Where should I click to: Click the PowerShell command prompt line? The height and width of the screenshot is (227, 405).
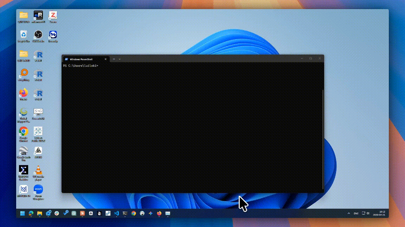[81, 66]
